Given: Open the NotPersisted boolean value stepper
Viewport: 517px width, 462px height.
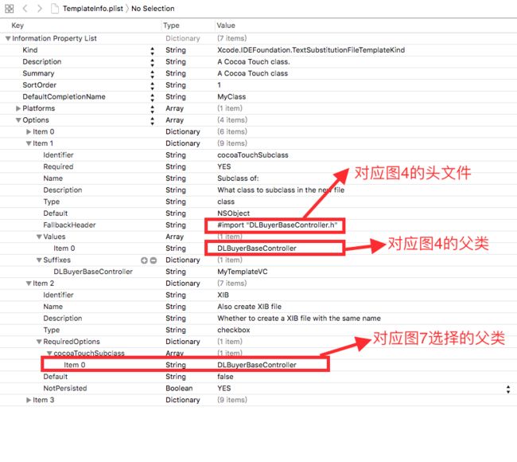Looking at the screenshot, I should click(508, 389).
